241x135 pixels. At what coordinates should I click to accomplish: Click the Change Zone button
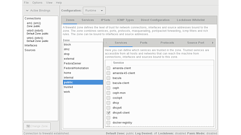[37, 126]
